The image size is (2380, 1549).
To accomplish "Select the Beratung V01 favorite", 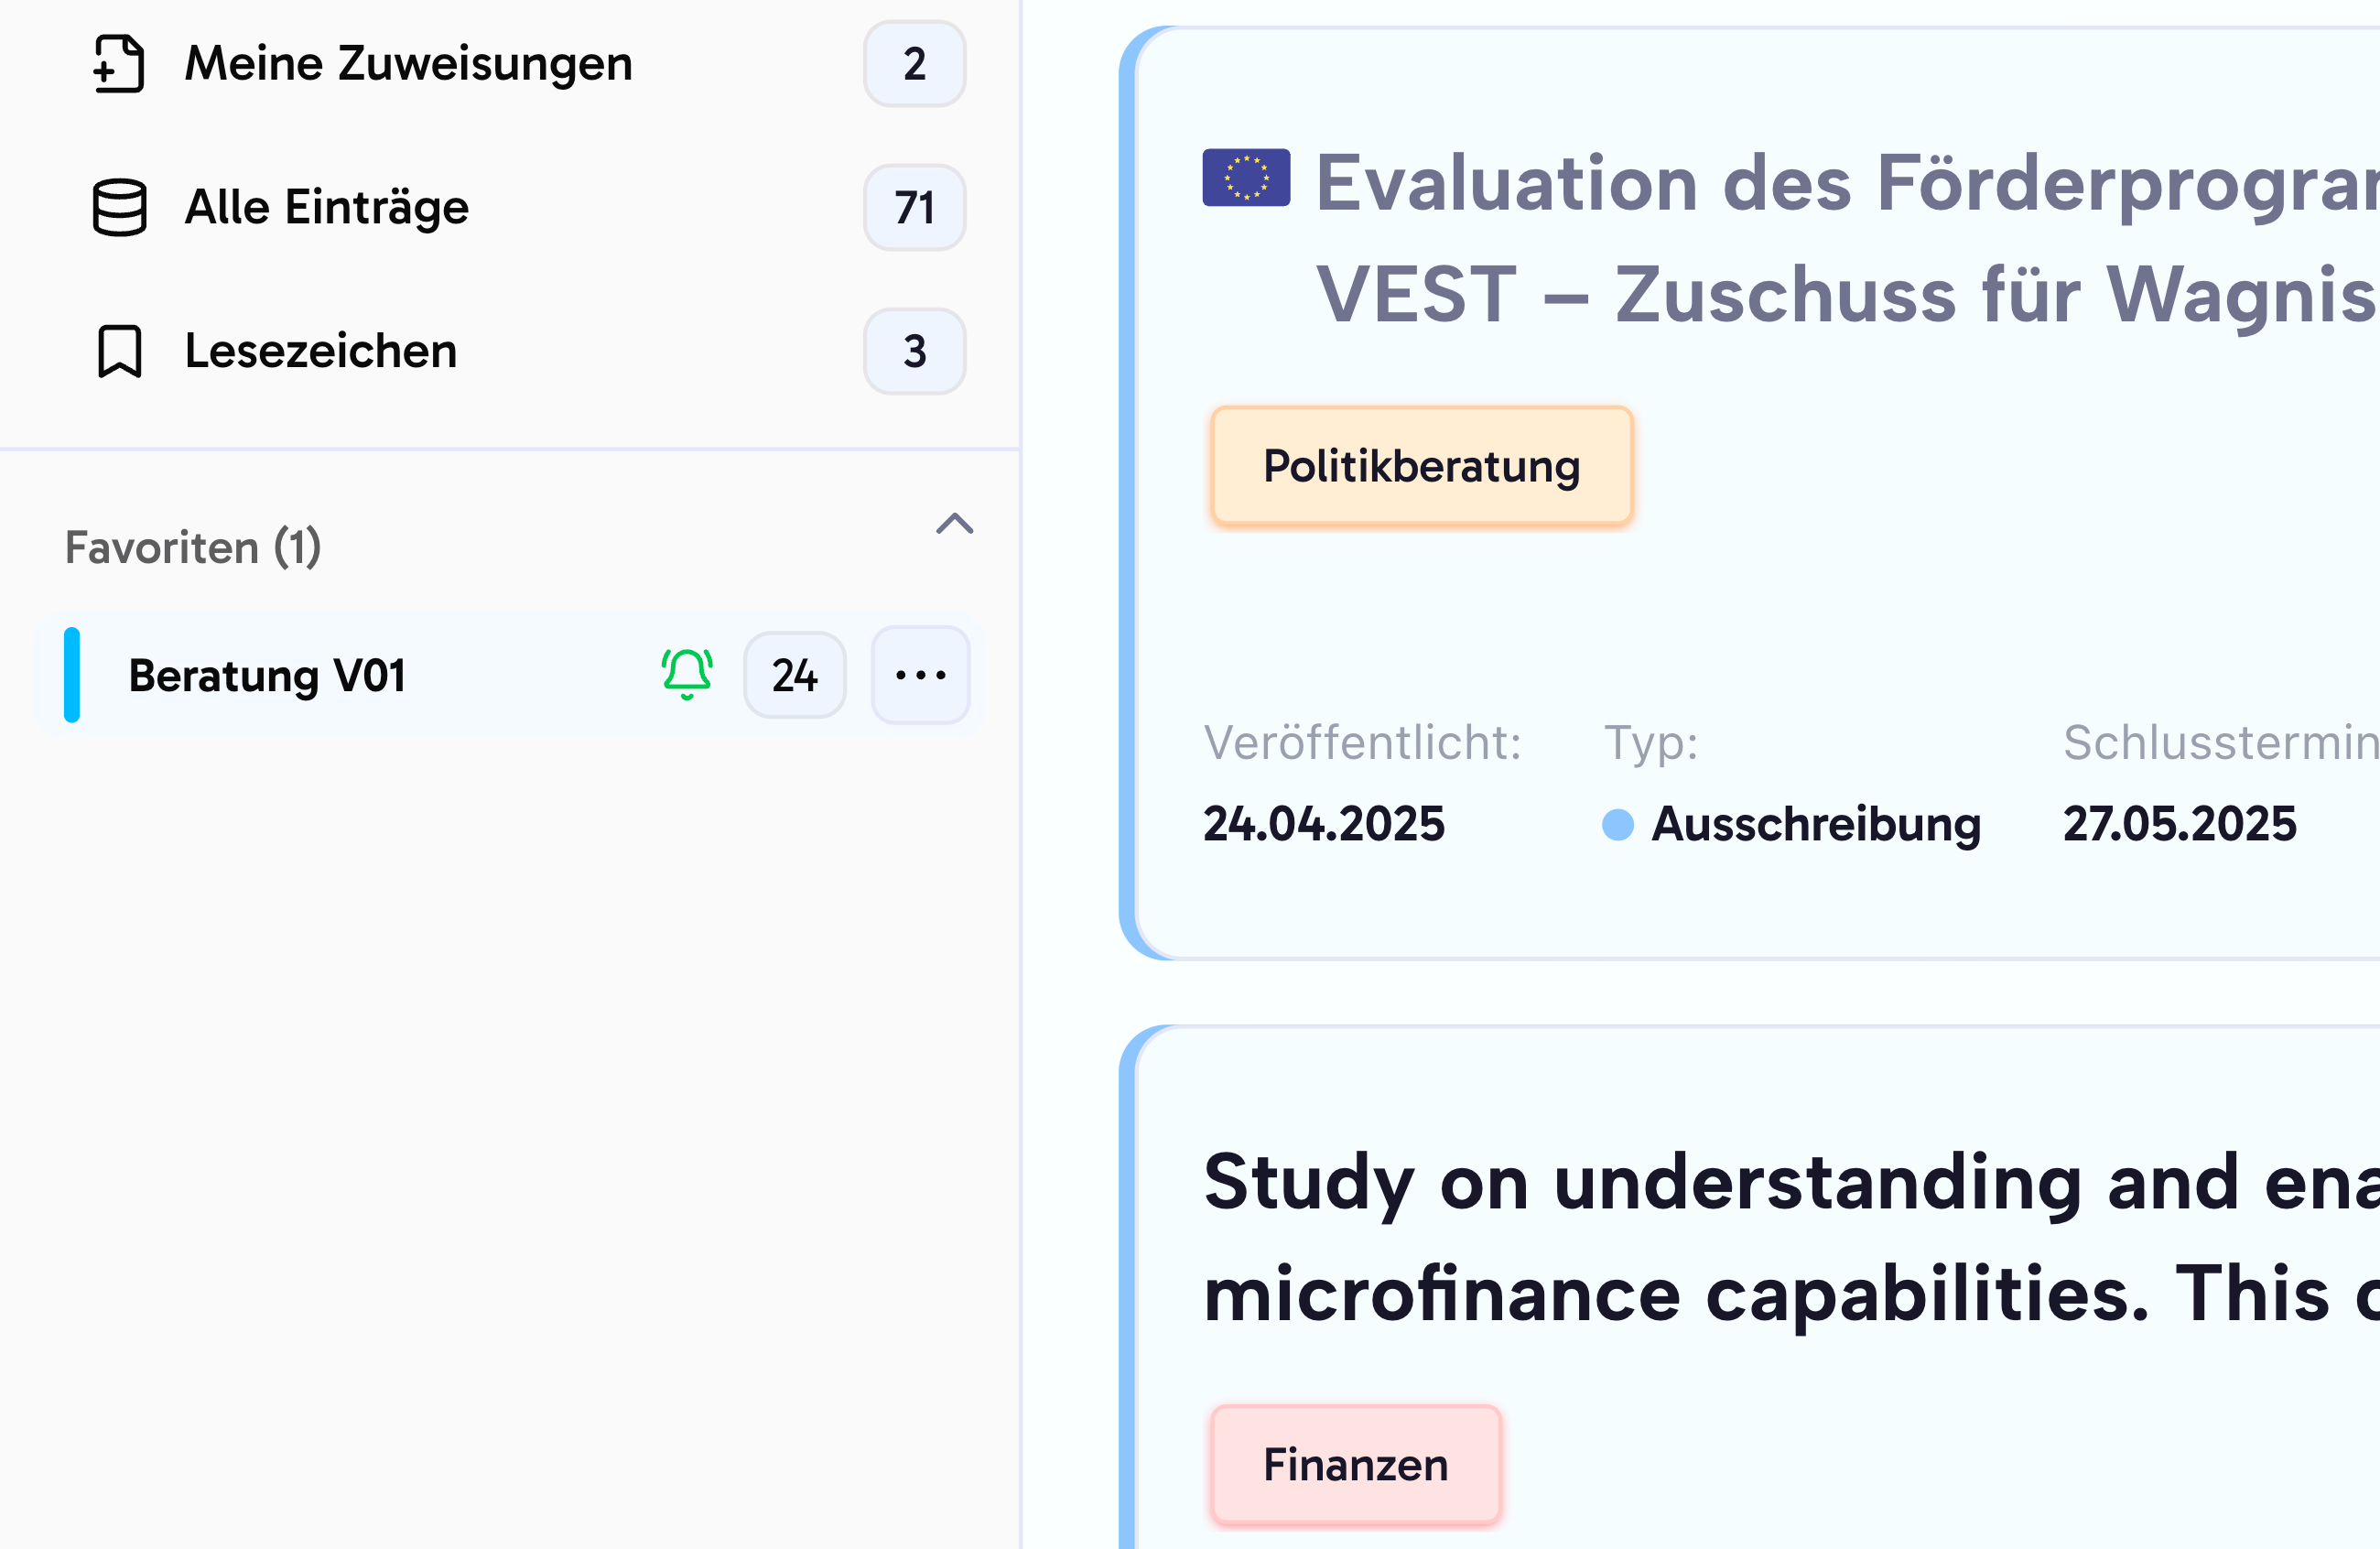I will tap(266, 675).
